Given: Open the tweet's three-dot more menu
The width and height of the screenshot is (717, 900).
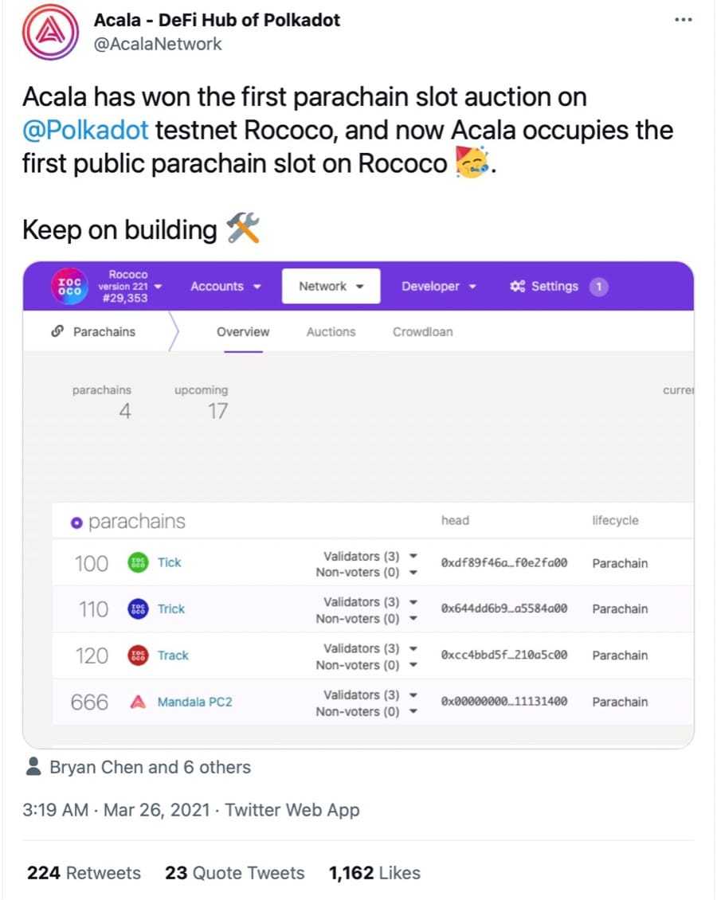Looking at the screenshot, I should (x=683, y=19).
